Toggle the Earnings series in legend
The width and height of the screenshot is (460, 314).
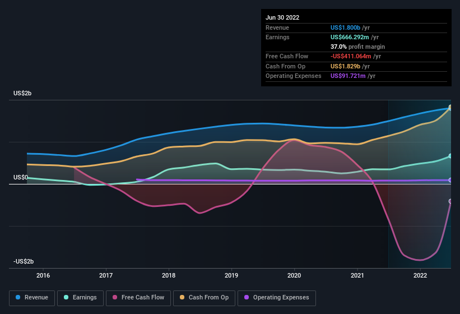80,298
